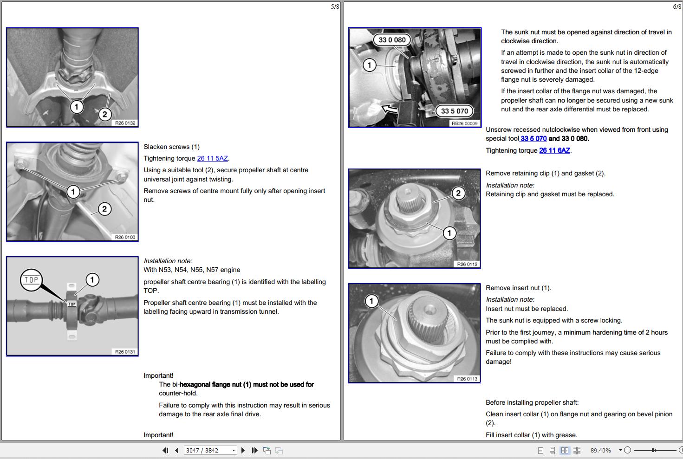
Task: Click figure RB26 00009 special tool image
Action: [415, 78]
